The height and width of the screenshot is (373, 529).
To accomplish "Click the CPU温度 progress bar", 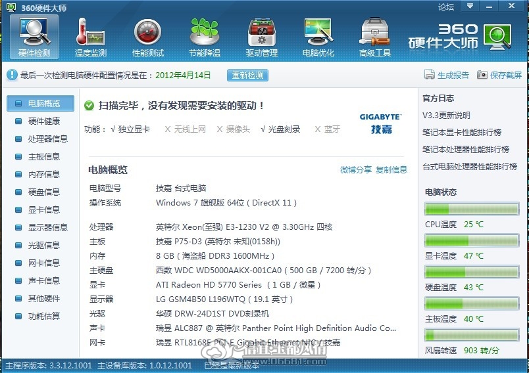I will [x=472, y=209].
